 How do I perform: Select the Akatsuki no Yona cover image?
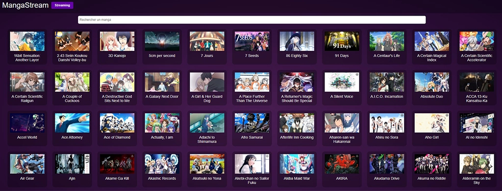click(207, 164)
